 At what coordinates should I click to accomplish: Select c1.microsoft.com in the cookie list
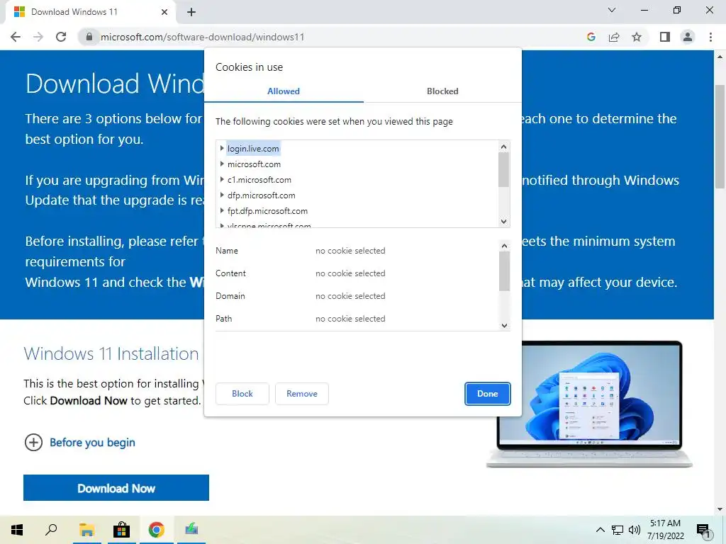[x=259, y=179]
